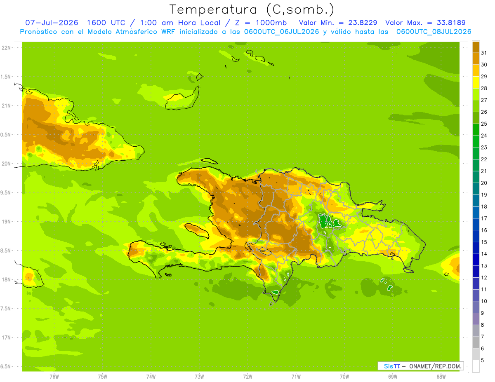Click the "22N" latitude axis label

[7, 48]
